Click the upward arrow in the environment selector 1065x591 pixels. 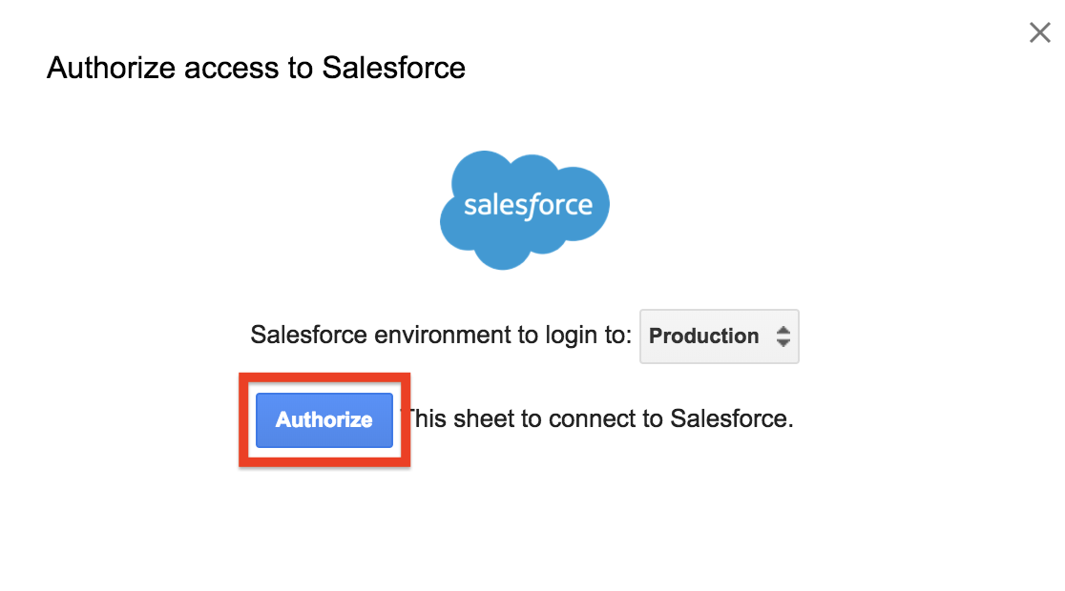(783, 331)
